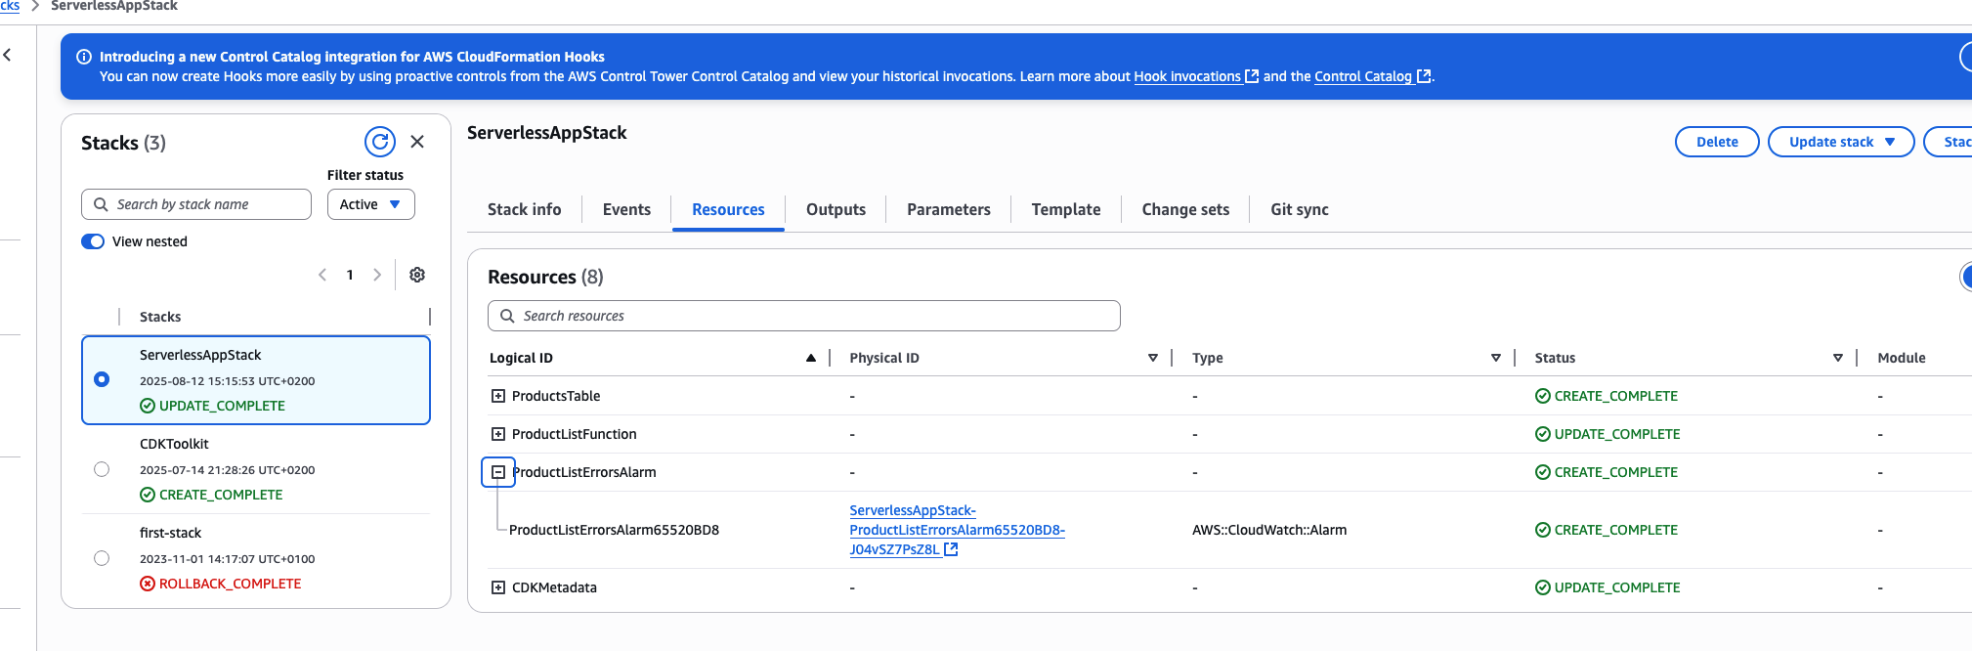Open the Template tab
Screen dimensions: 1972x651
(1066, 209)
